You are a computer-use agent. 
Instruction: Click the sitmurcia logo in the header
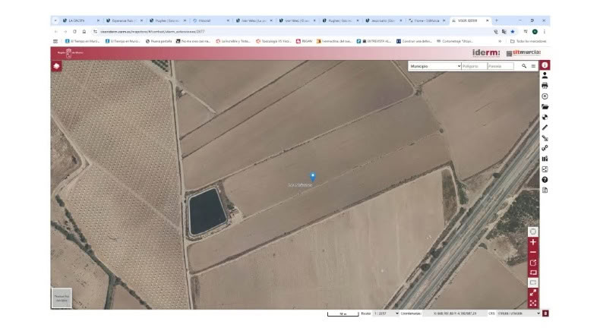pos(523,53)
